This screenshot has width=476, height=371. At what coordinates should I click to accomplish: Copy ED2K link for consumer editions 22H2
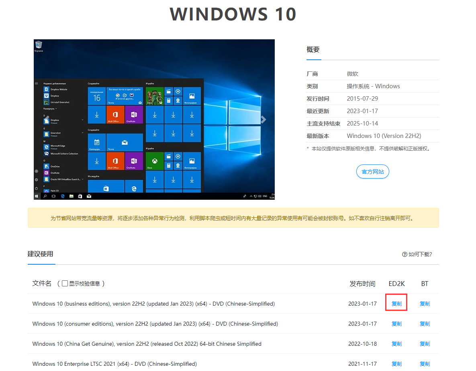click(x=396, y=324)
